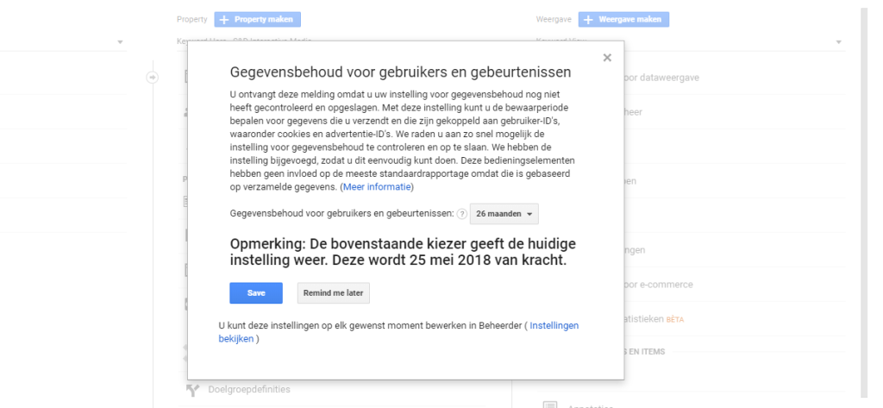Click Property maken button

coord(257,19)
